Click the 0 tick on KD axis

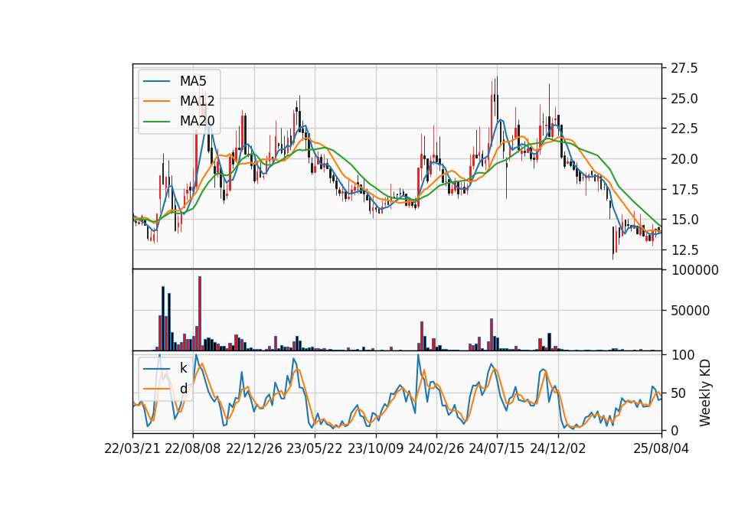coord(675,430)
